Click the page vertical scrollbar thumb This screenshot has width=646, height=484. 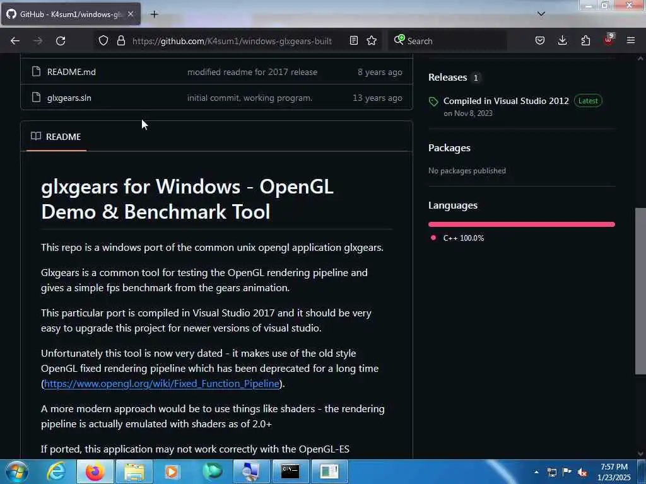[x=640, y=291]
